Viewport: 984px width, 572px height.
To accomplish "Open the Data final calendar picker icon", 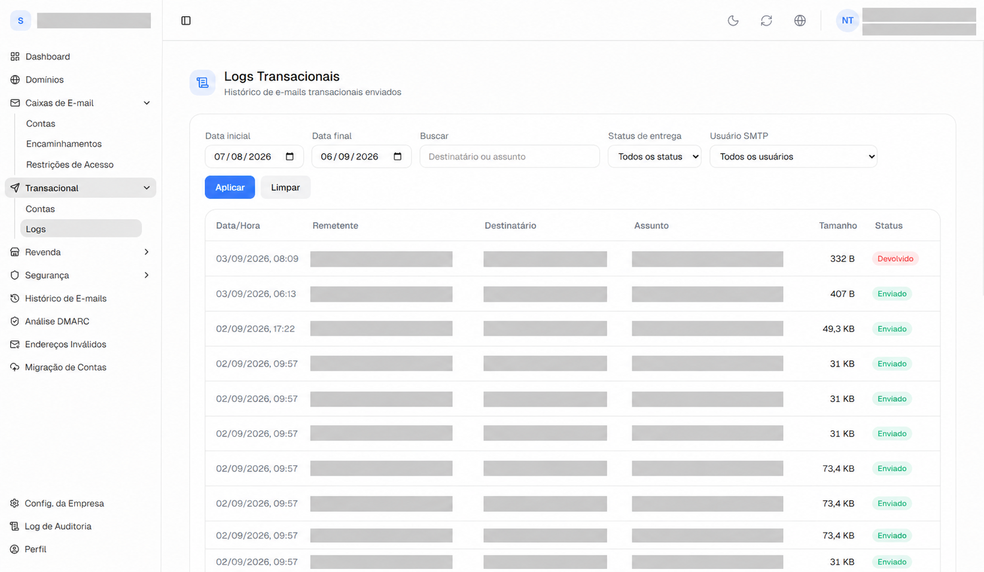I will pyautogui.click(x=397, y=156).
